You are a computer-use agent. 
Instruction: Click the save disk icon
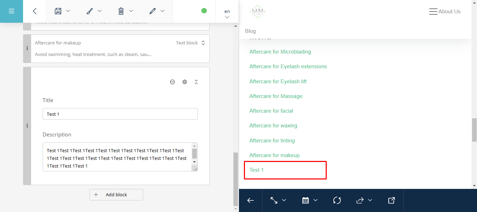tap(58, 11)
